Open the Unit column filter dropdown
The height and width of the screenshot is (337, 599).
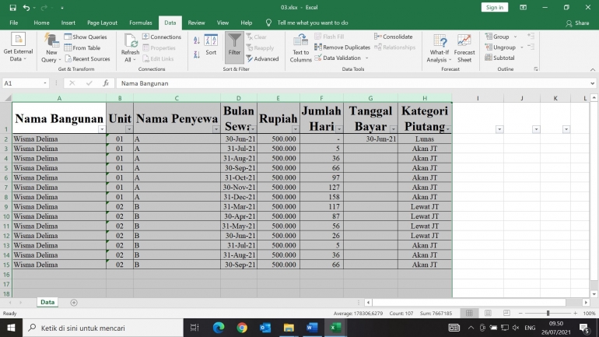(128, 129)
